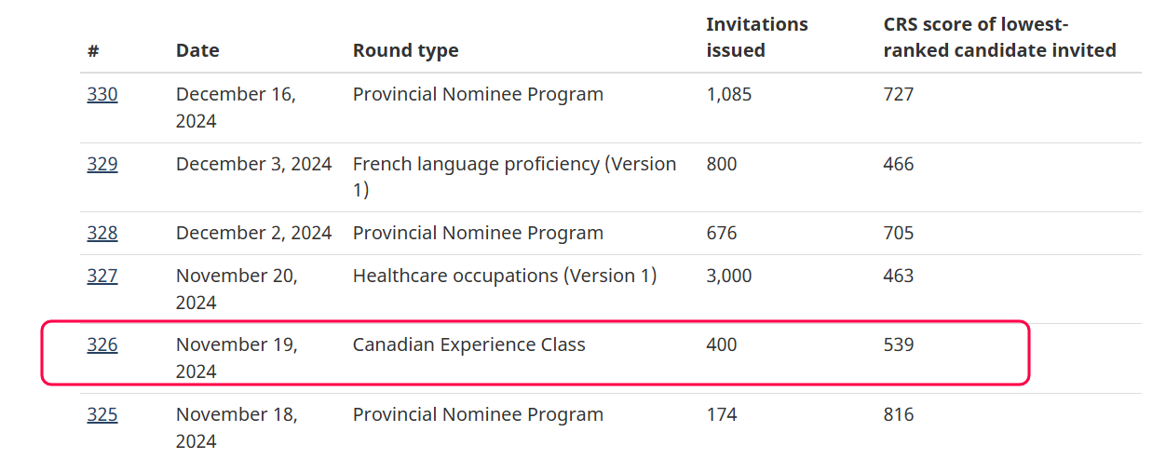Viewport: 1166px width, 459px height.
Task: Click the CRS score column header
Action: coord(999,37)
